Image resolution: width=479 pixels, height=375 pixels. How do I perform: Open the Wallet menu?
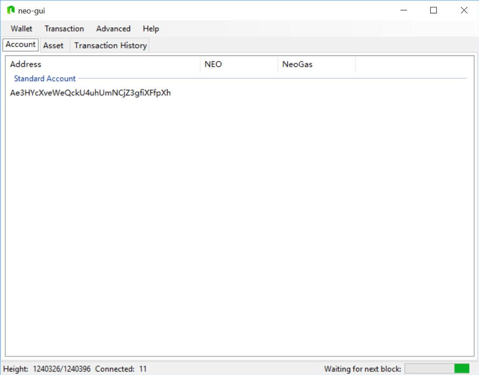click(22, 29)
